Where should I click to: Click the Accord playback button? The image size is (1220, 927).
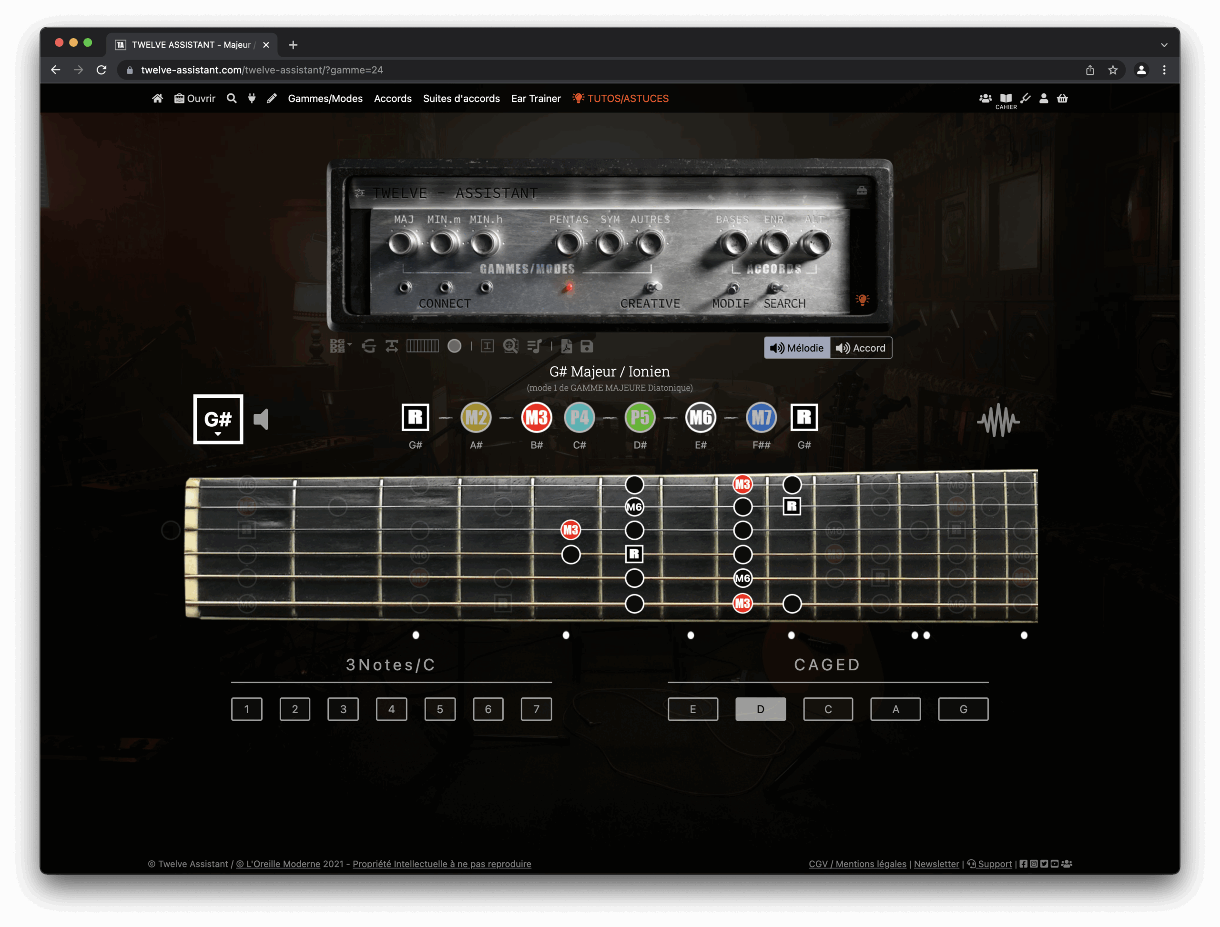(x=861, y=348)
